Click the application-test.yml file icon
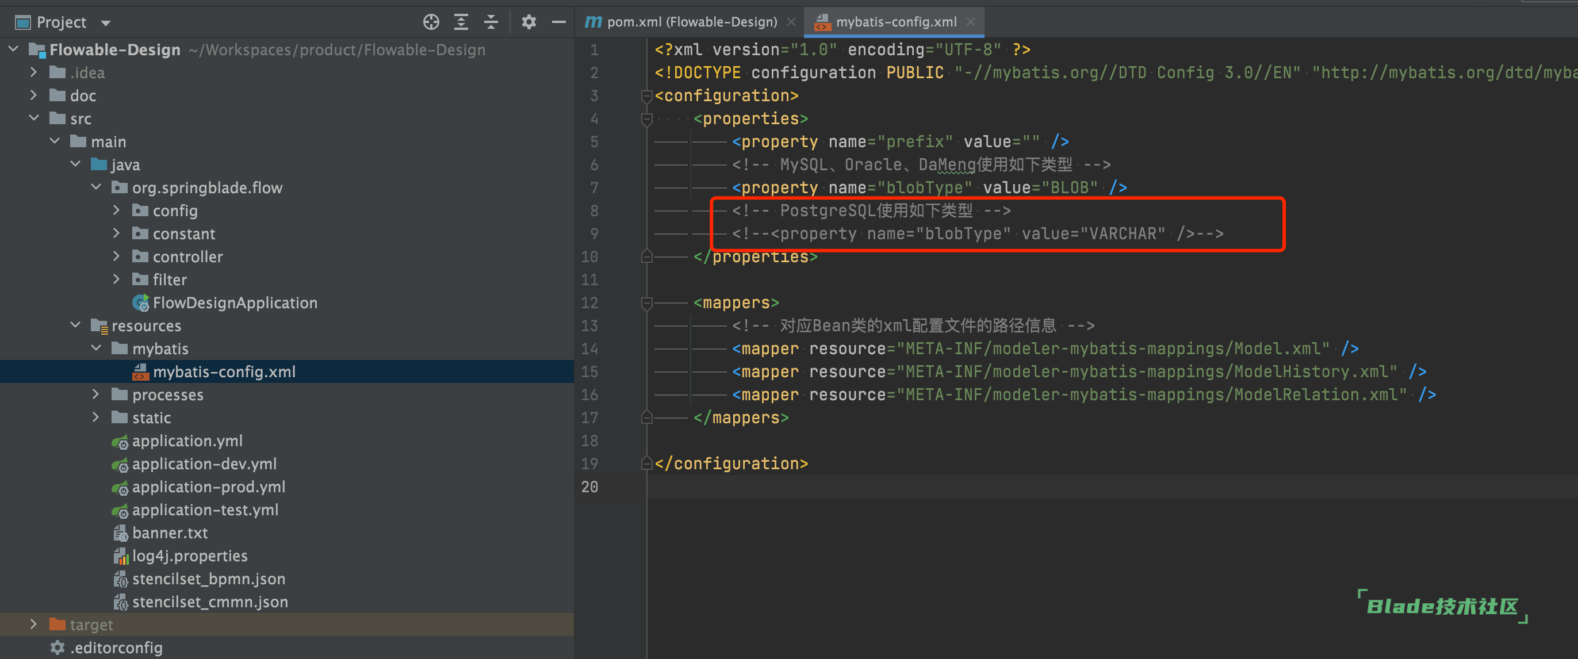 pos(120,510)
